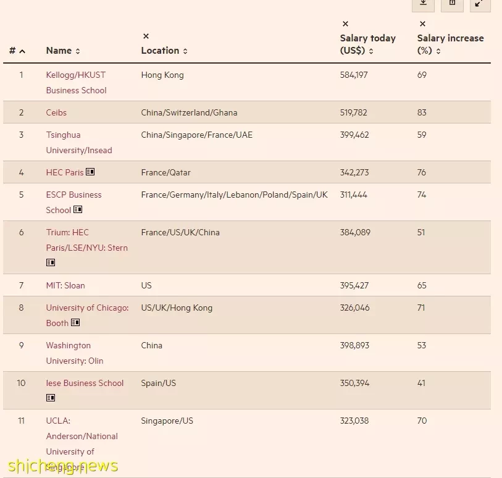Click salary value 350,394
Image resolution: width=502 pixels, height=478 pixels.
coord(354,384)
